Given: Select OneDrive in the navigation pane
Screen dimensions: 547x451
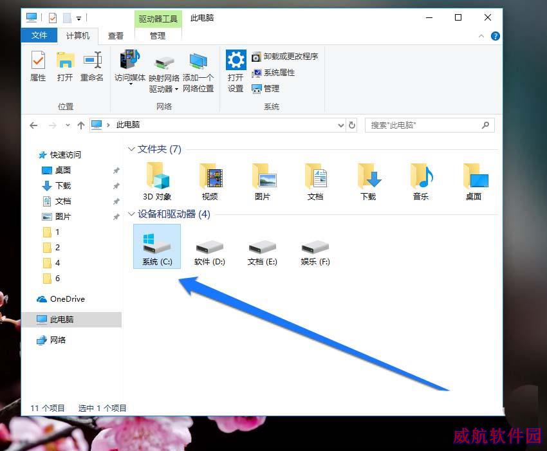Looking at the screenshot, I should 67,299.
